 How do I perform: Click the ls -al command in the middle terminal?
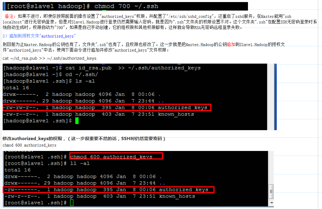pos(85,81)
